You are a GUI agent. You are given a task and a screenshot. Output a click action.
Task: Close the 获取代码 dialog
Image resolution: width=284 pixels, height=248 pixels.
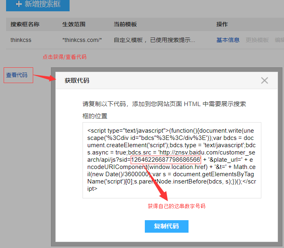click(265, 80)
